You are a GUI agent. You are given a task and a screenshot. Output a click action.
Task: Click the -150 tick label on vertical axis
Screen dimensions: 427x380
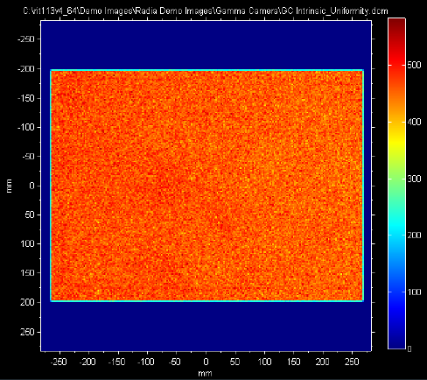(26, 98)
